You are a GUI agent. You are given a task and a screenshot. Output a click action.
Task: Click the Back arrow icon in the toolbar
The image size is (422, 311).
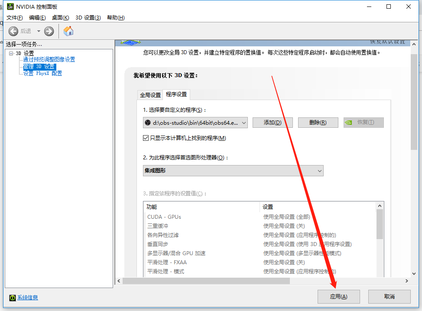pos(13,31)
